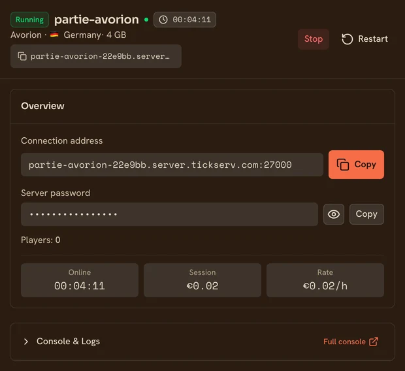Click the Rate €0.02/h card

(x=325, y=280)
